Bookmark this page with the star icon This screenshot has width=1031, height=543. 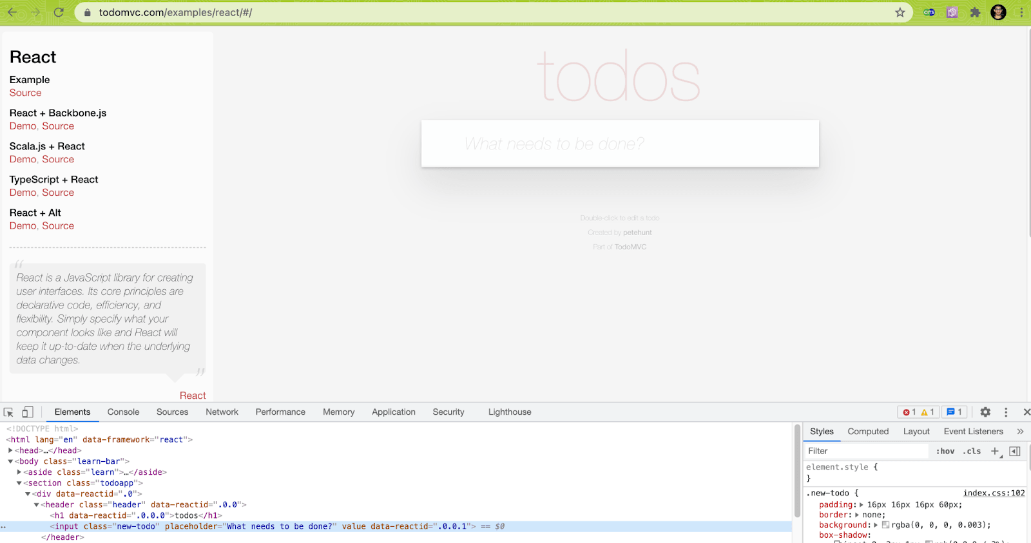900,12
